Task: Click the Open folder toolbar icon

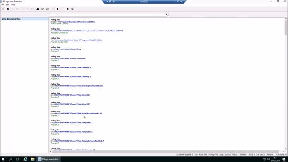Action: pyautogui.click(x=8, y=9)
